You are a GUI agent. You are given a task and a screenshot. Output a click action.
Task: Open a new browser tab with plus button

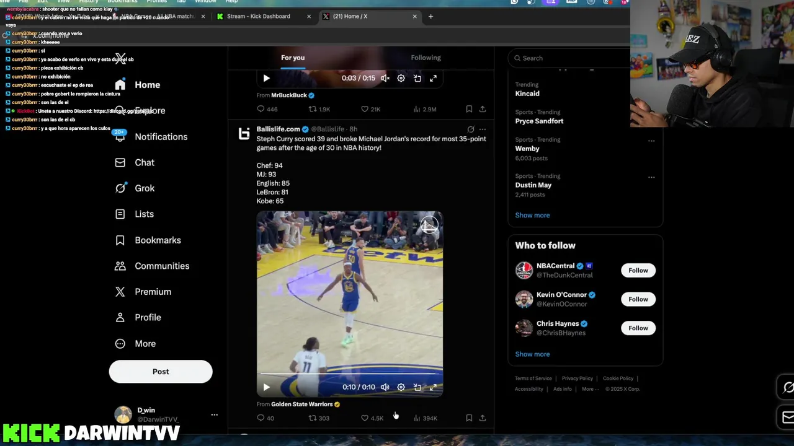[430, 16]
